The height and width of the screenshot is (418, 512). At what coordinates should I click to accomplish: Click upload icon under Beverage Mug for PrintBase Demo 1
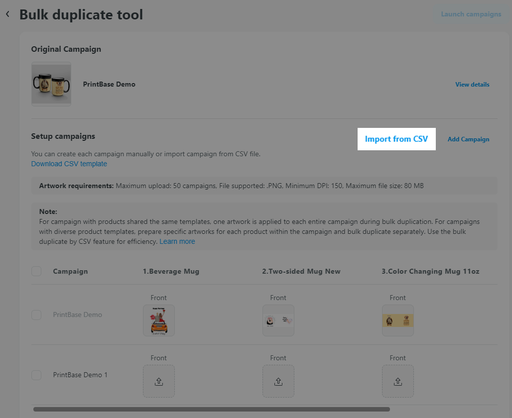pyautogui.click(x=158, y=381)
